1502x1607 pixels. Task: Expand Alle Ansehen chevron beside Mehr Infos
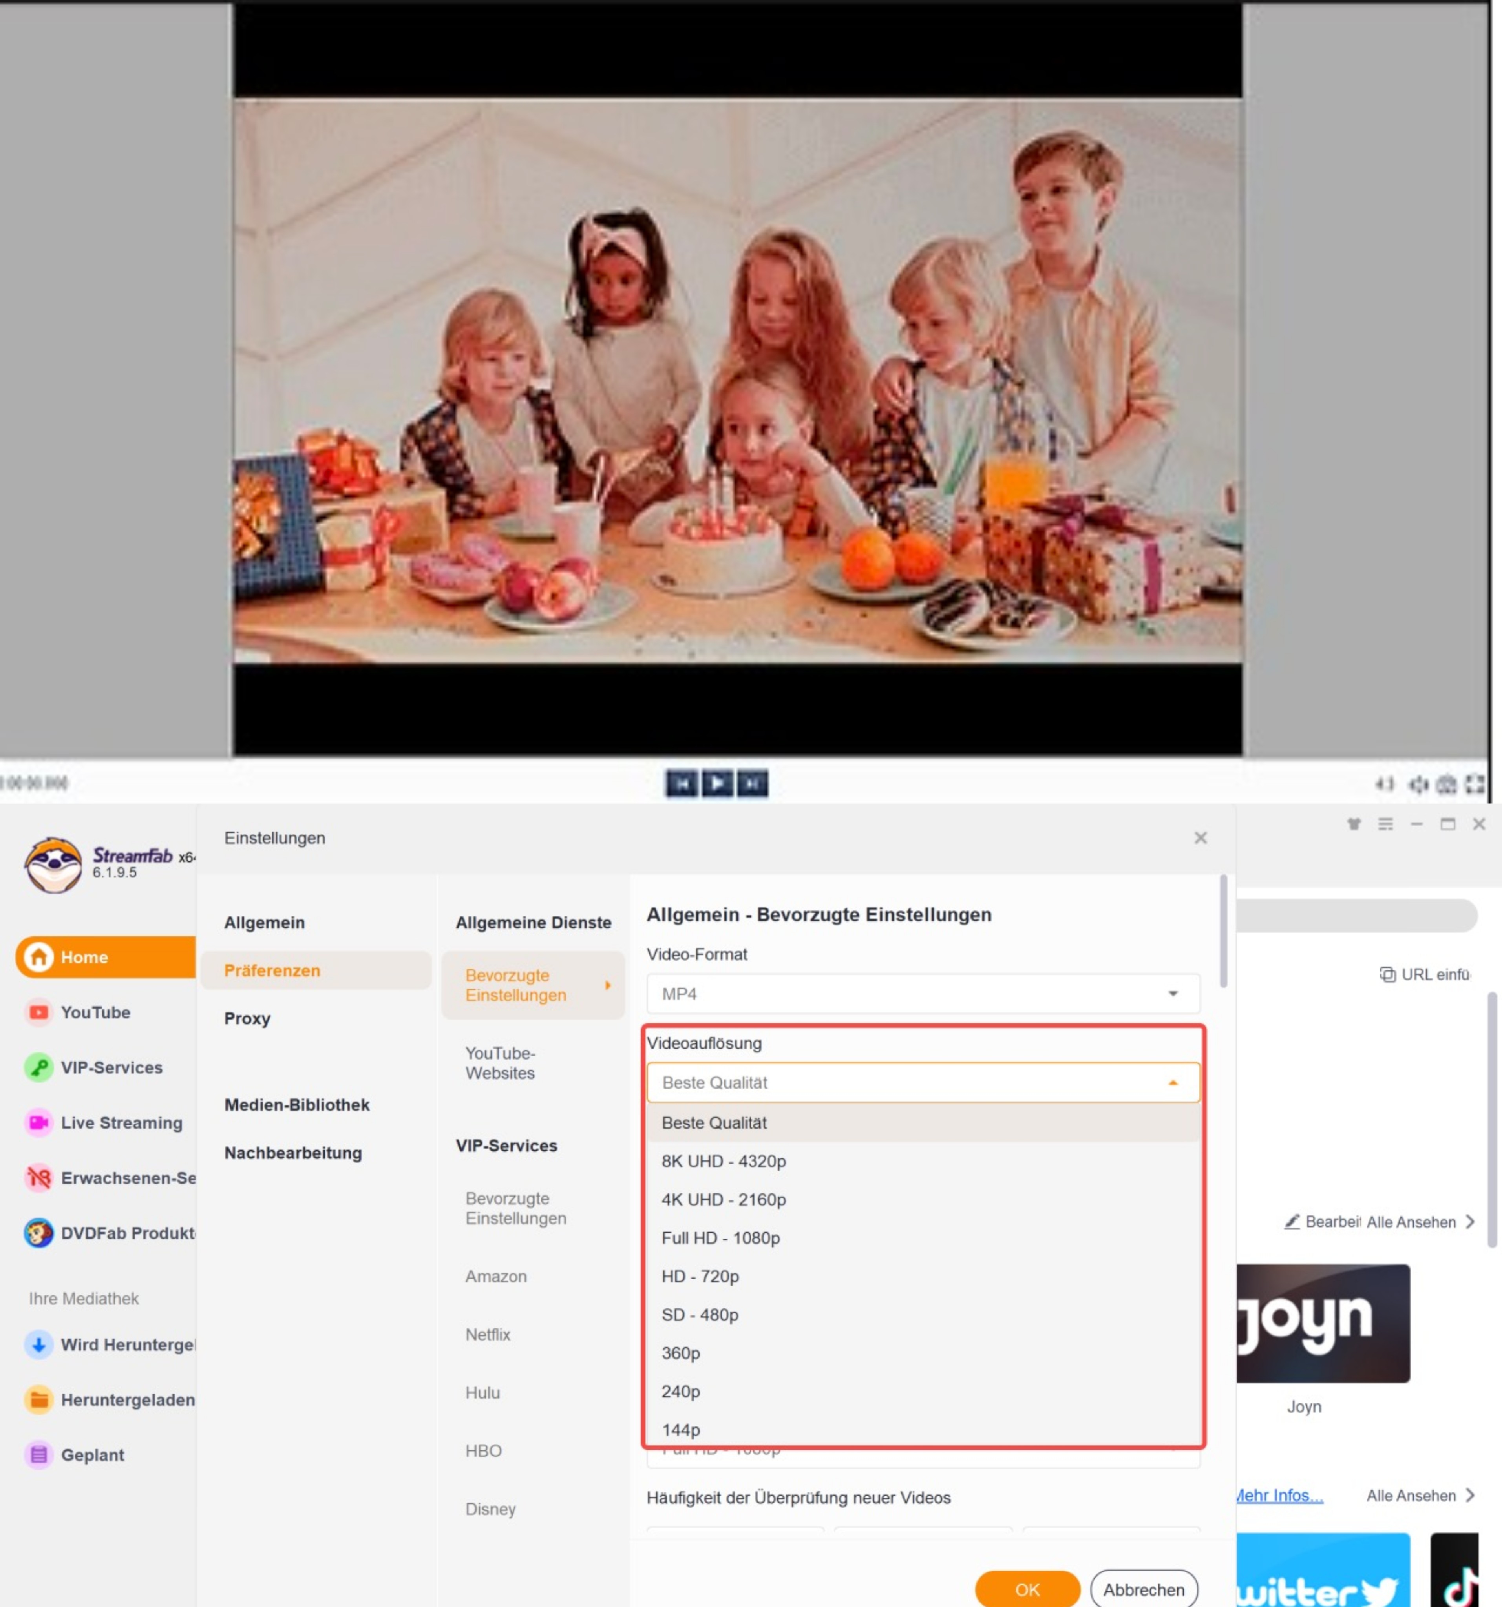point(1470,1496)
